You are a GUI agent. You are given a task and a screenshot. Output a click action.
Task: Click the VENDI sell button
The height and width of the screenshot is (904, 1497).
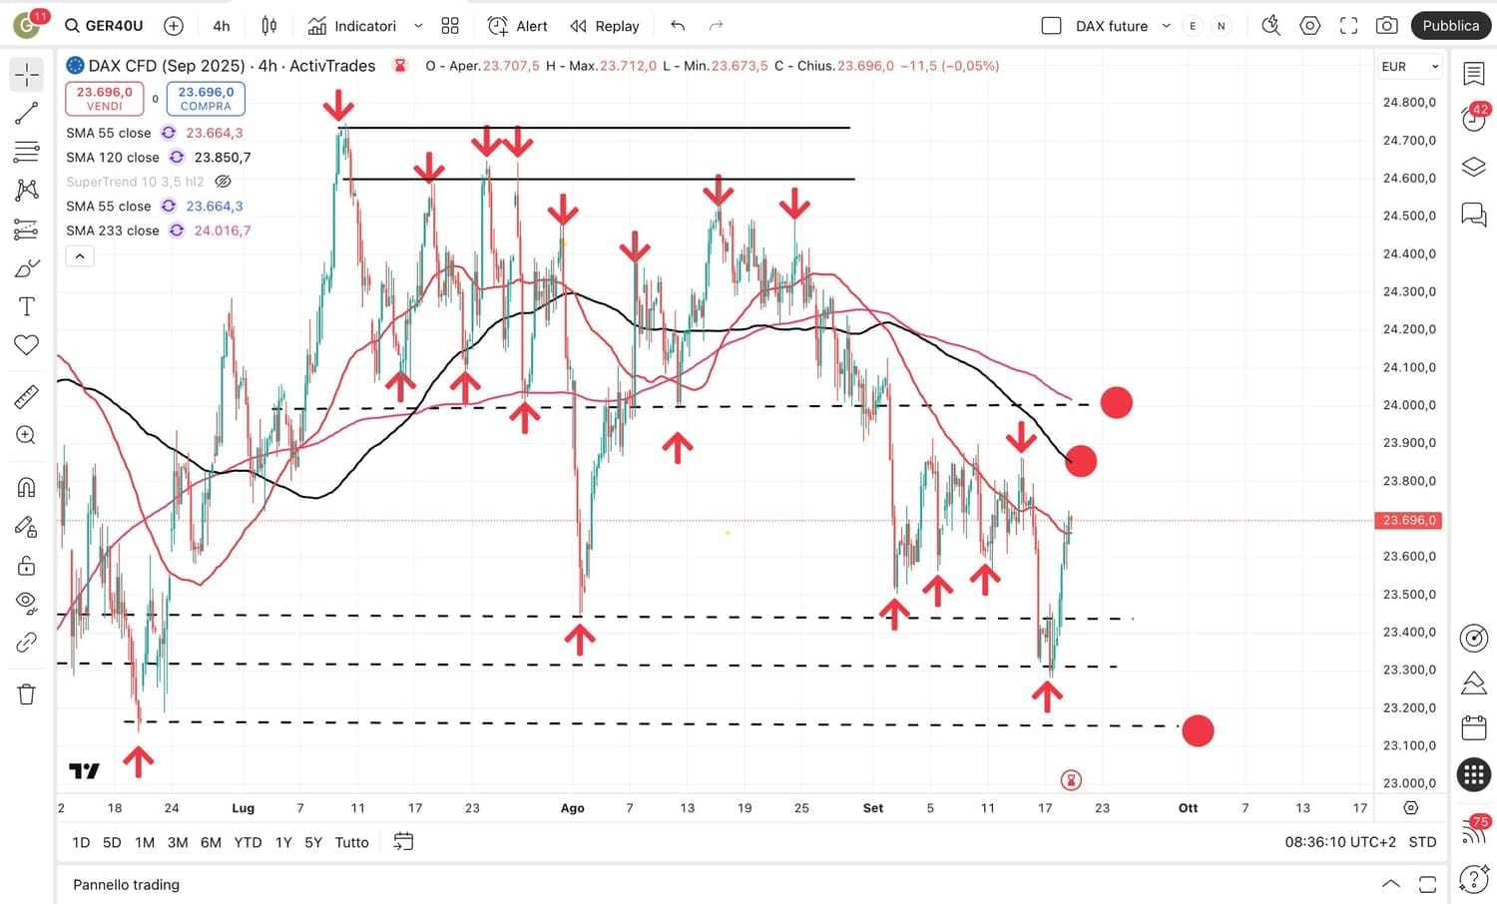[x=105, y=99]
